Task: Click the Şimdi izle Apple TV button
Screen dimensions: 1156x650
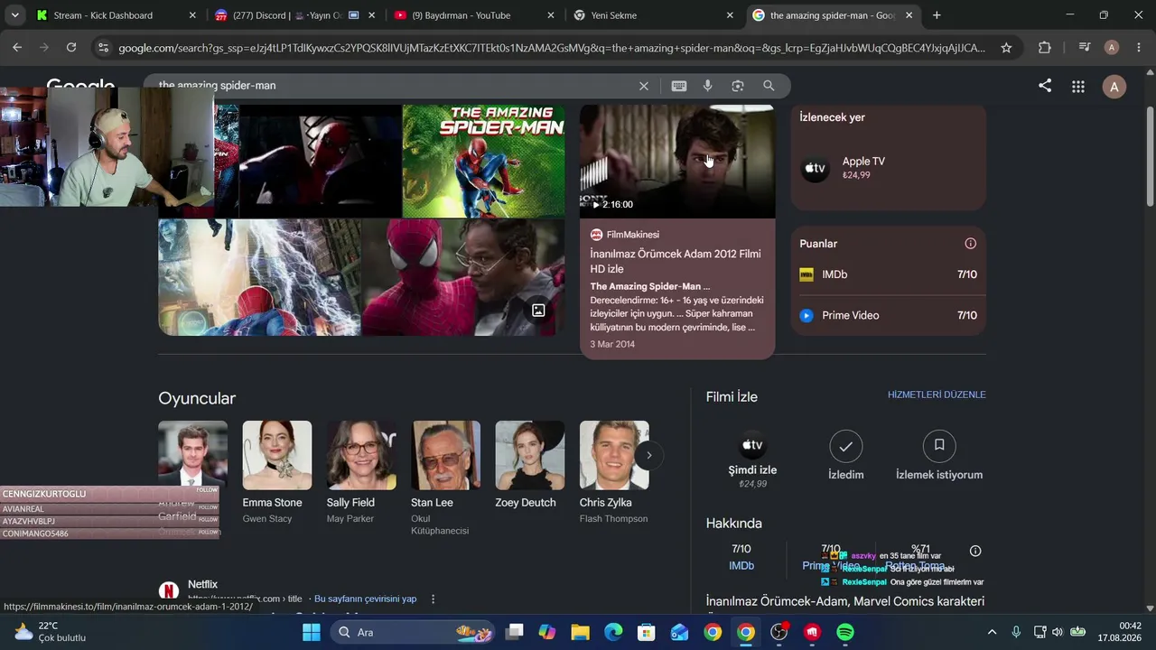Action: point(752,460)
